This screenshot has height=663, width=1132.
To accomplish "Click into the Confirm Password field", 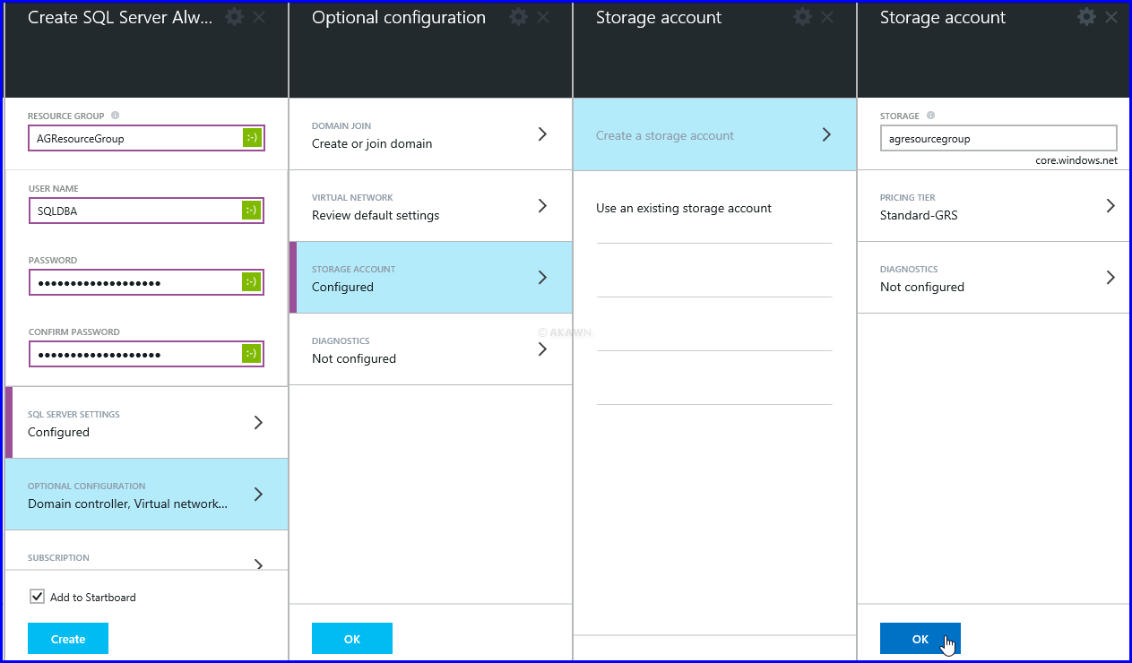I will pyautogui.click(x=146, y=354).
